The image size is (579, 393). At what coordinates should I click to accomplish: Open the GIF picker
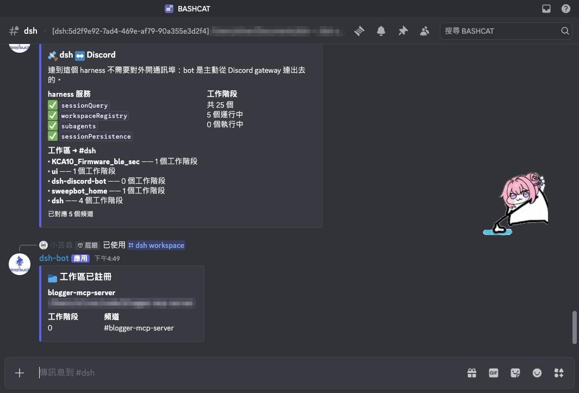click(494, 373)
